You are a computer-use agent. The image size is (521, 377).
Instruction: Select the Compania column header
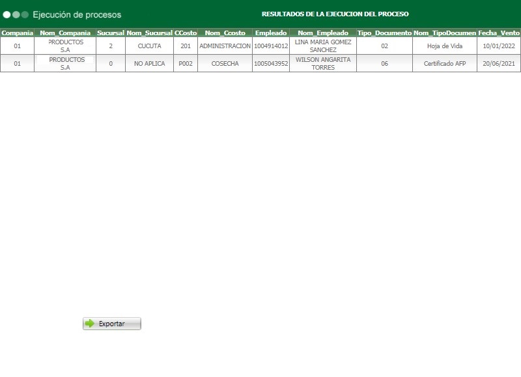click(x=17, y=32)
